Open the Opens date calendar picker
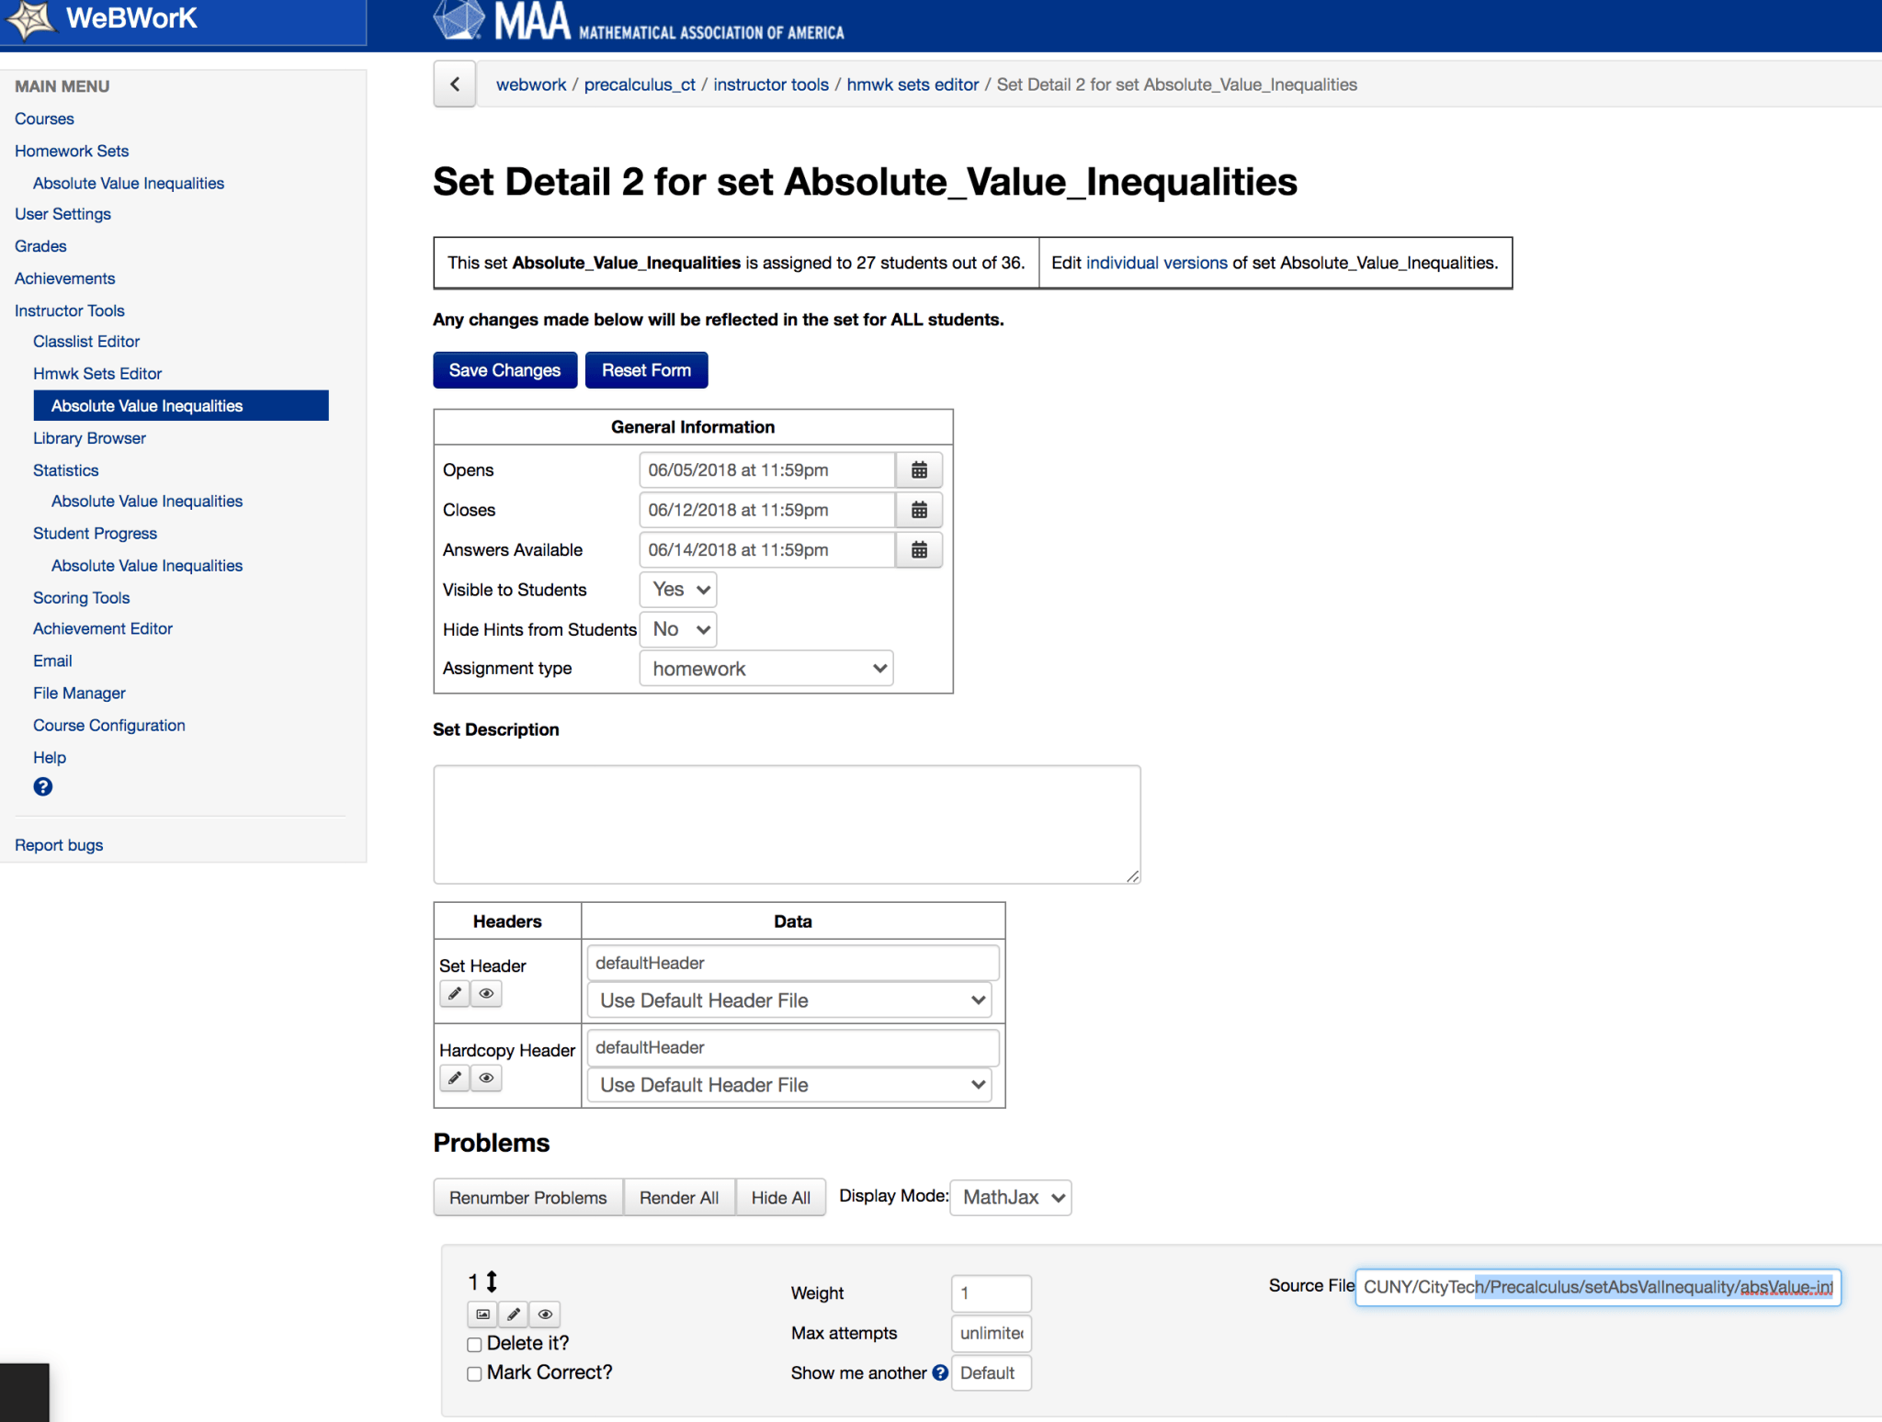 point(919,470)
